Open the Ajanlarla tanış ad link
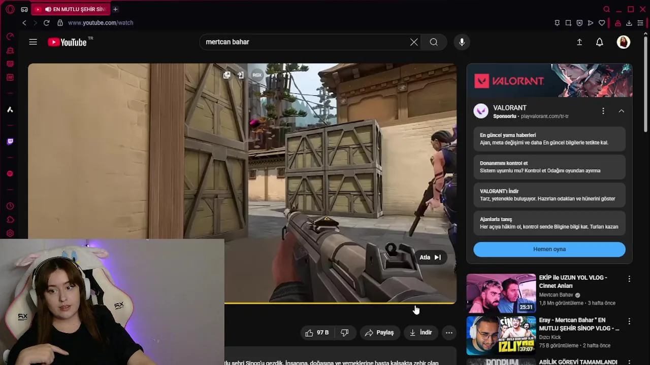The height and width of the screenshot is (365, 650). click(549, 223)
